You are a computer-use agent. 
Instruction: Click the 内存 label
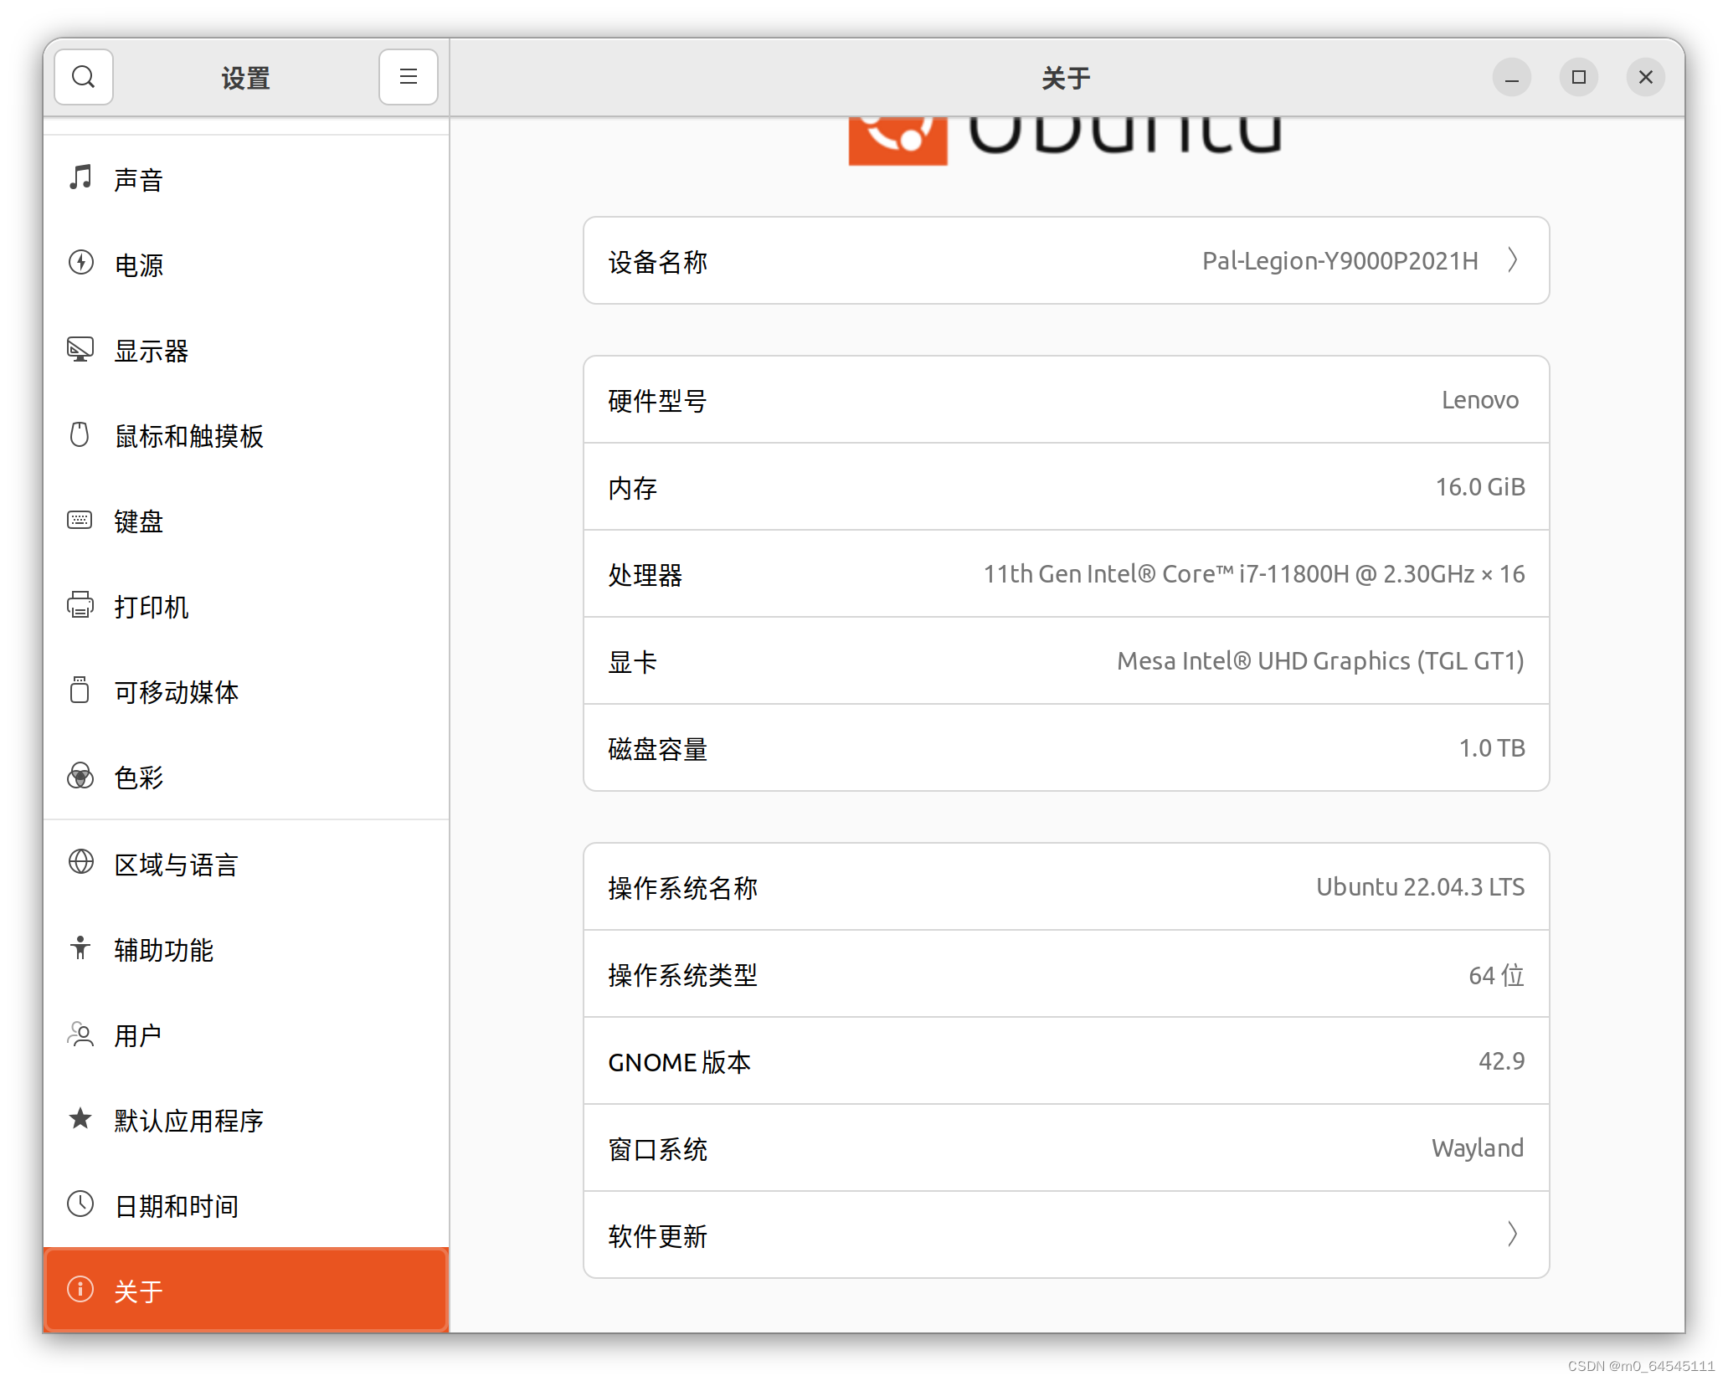pos(633,488)
